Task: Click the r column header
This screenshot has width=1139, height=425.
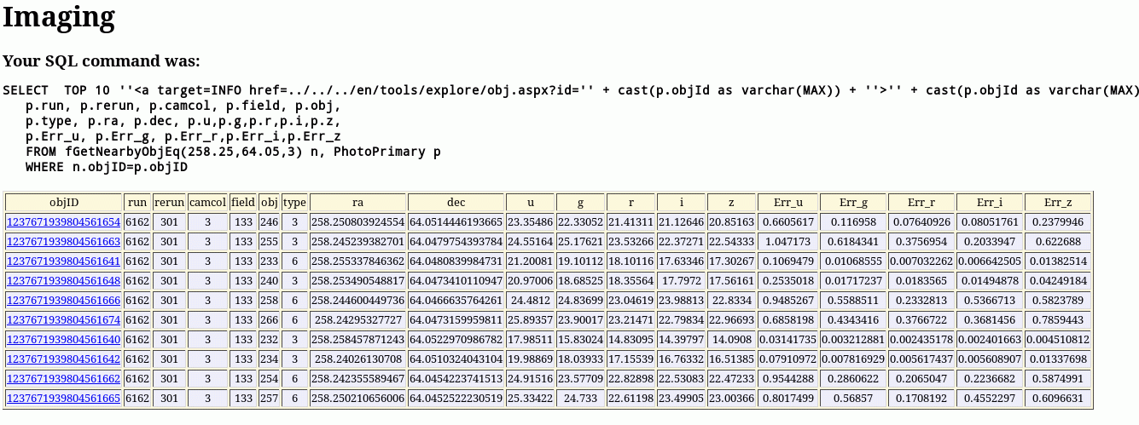Action: pos(631,202)
